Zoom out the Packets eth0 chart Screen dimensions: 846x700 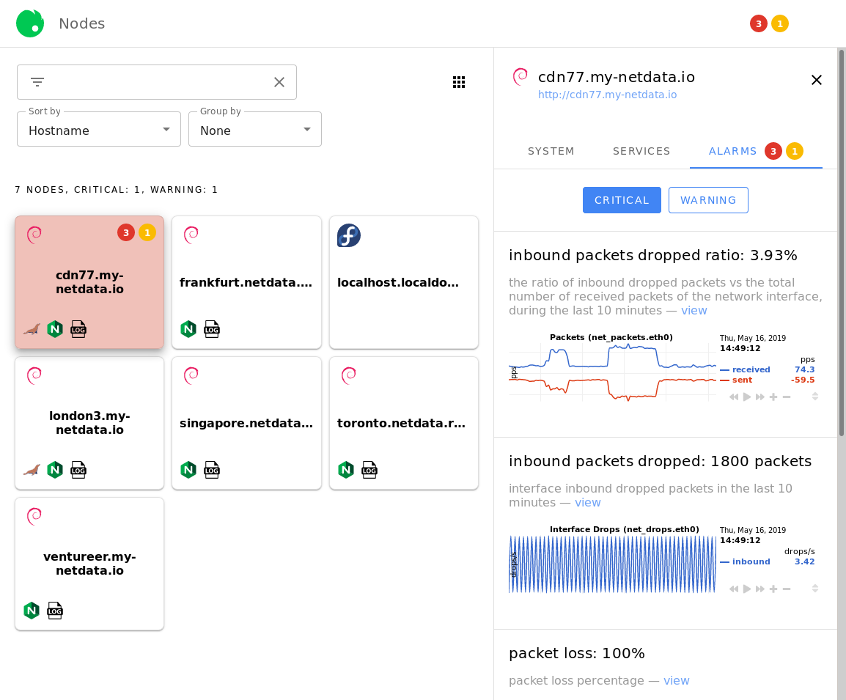tap(787, 397)
